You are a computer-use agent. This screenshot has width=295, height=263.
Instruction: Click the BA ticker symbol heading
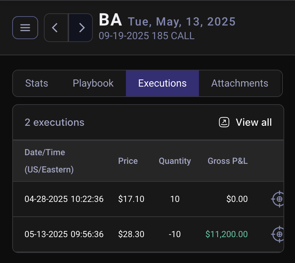pyautogui.click(x=110, y=20)
